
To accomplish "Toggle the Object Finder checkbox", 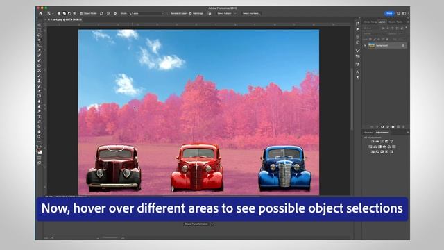I will point(81,13).
